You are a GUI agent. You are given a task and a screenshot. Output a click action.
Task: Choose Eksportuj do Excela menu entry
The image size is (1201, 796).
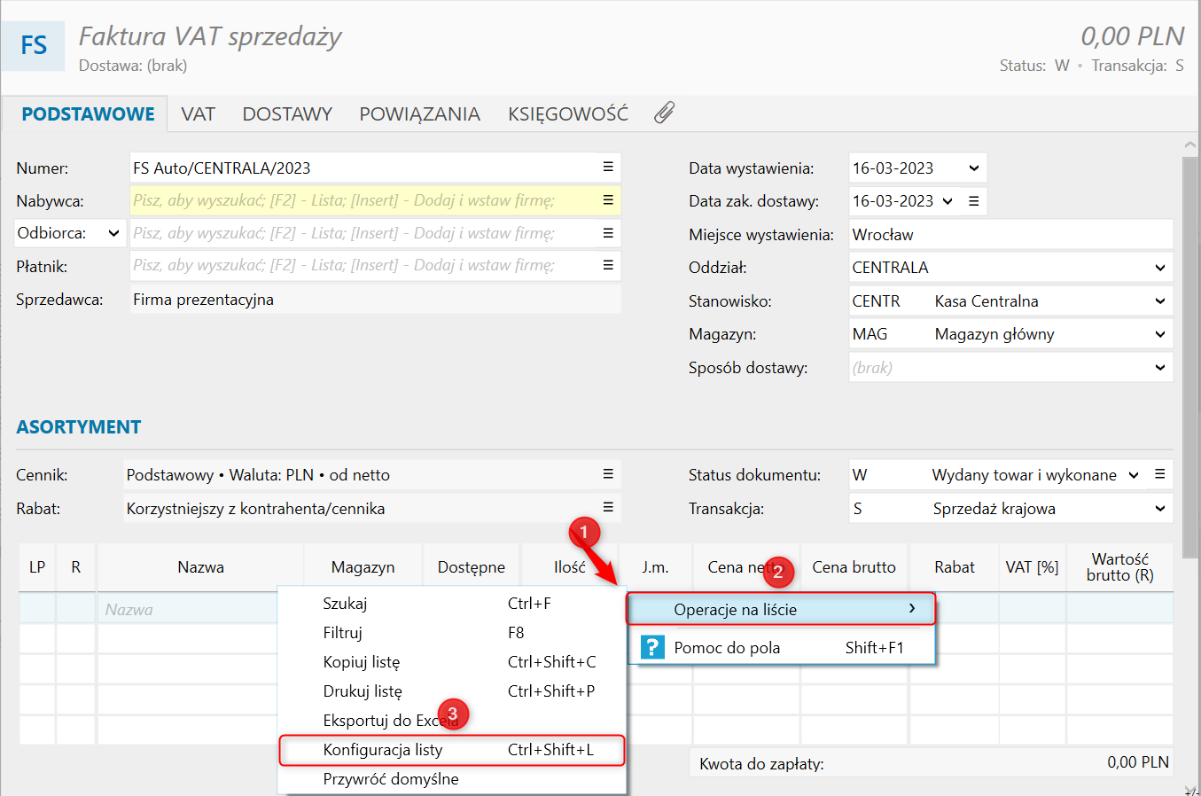tap(390, 721)
